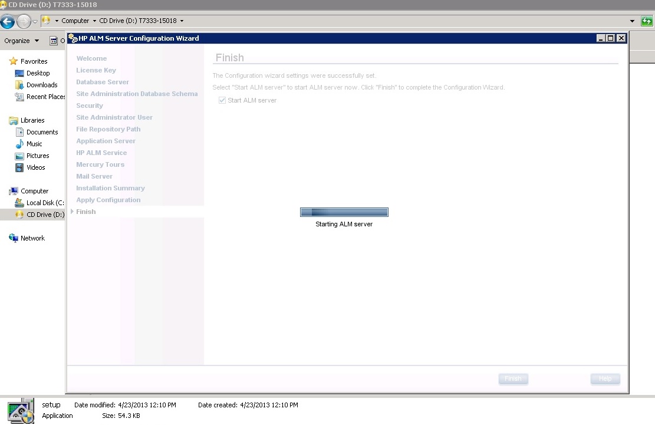Click the Open icon next to Organize
Screen dimensions: 655x425
pos(54,41)
